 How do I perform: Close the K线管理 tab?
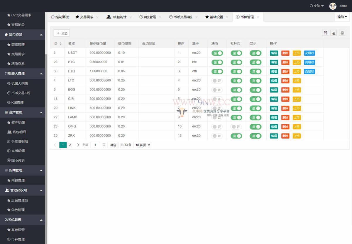[160, 17]
